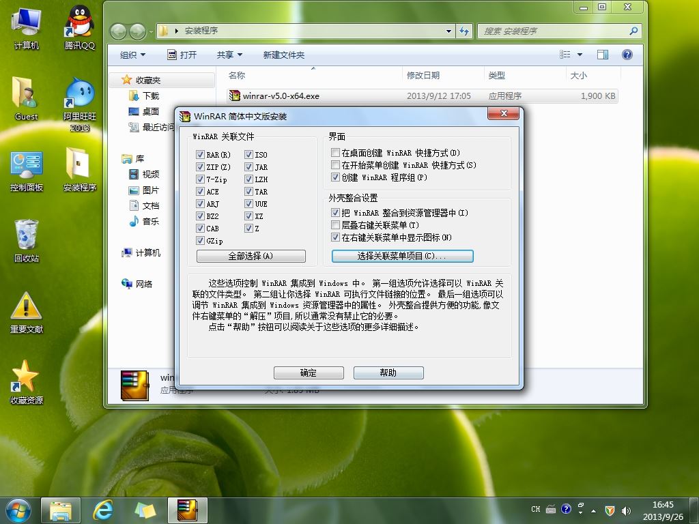Click the 安装程序 address bar path

click(x=201, y=30)
